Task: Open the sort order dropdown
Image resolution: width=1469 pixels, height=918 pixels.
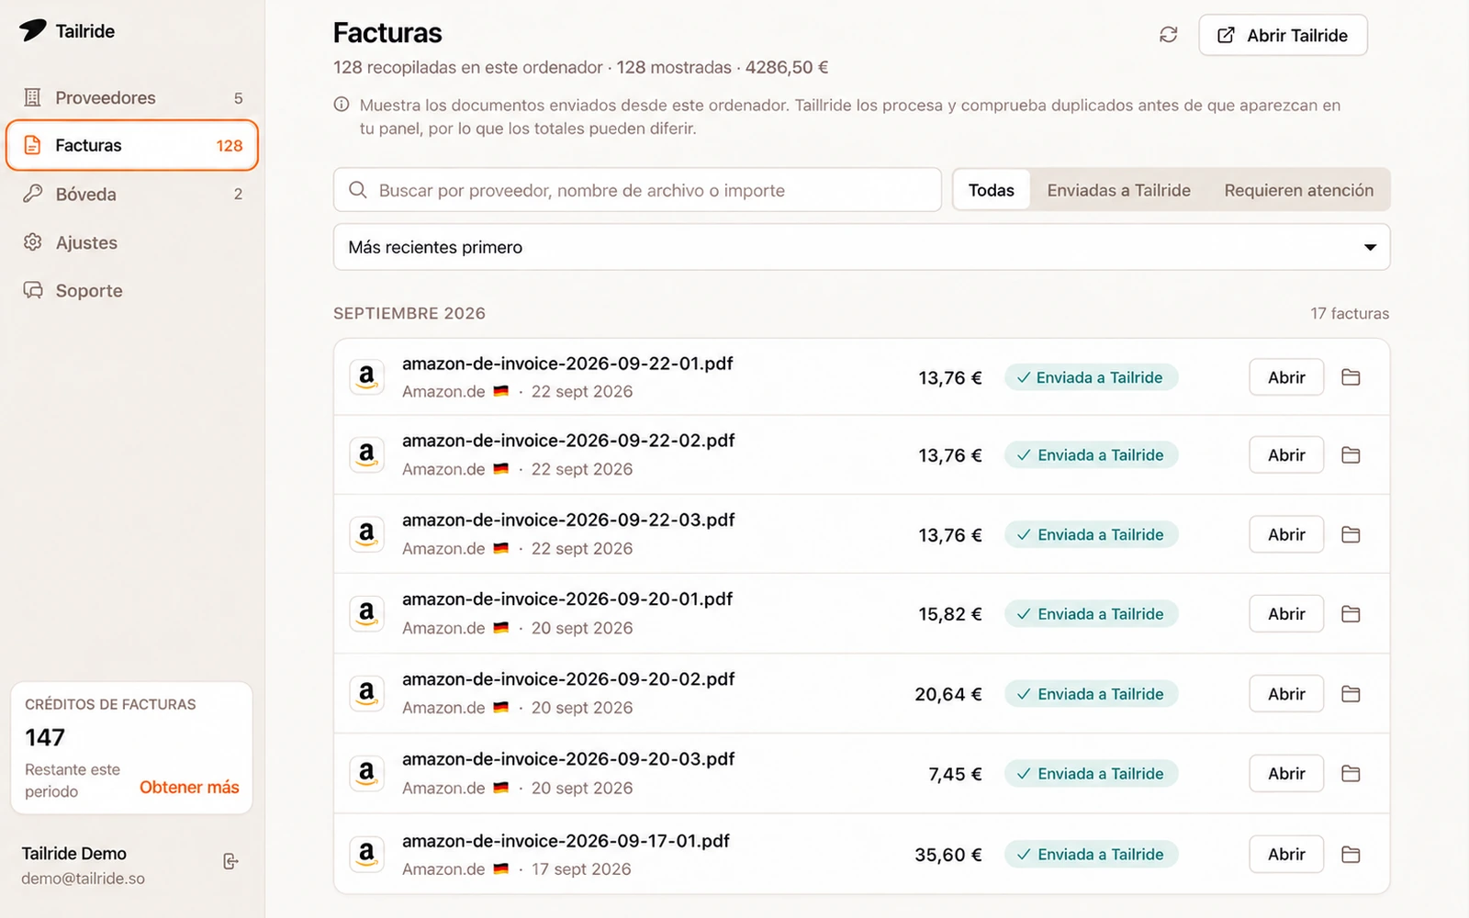Action: click(861, 247)
